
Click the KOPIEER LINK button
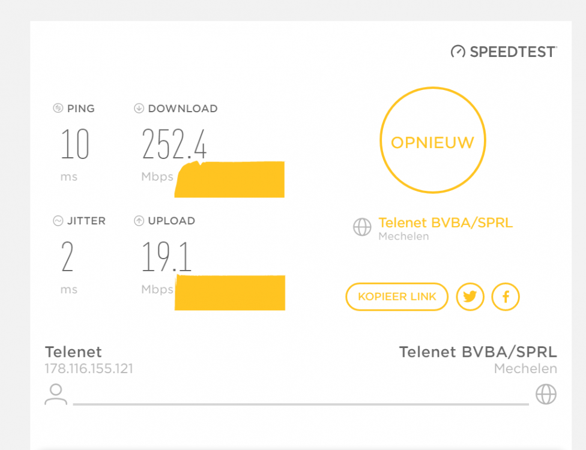[397, 297]
